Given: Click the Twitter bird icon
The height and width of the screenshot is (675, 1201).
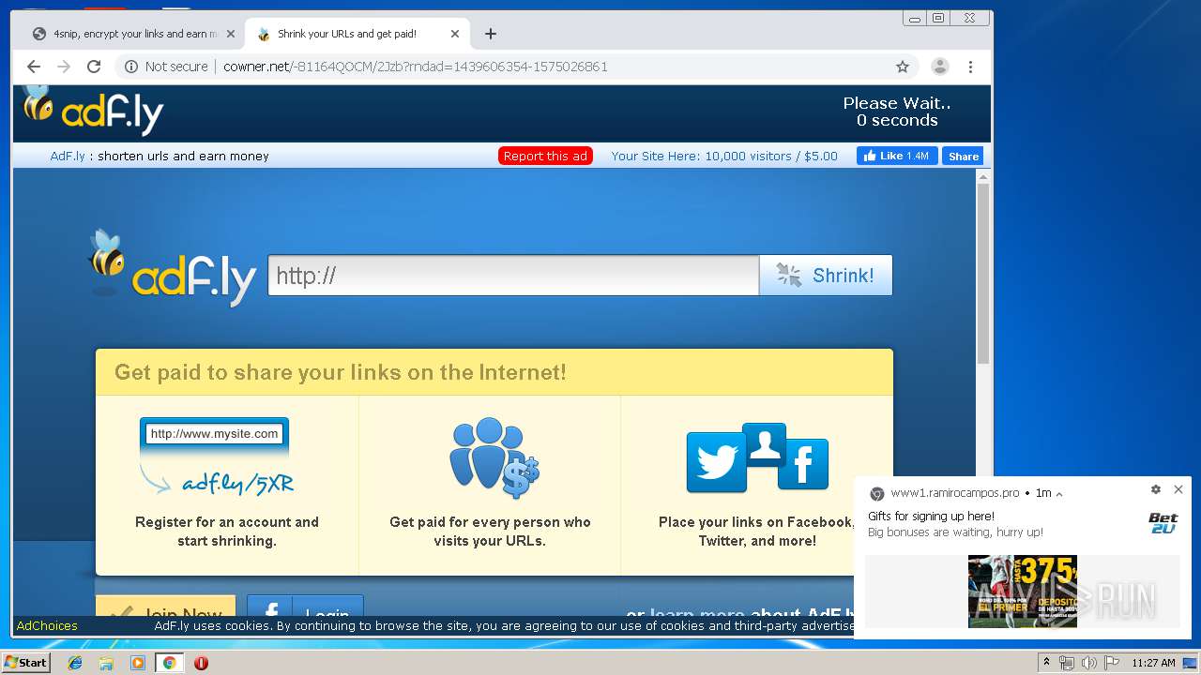Looking at the screenshot, I should tap(716, 462).
